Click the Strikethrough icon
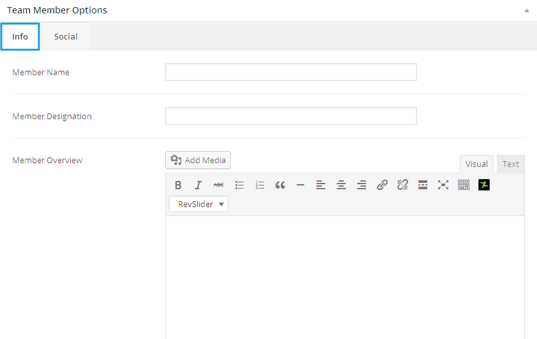 pos(219,185)
